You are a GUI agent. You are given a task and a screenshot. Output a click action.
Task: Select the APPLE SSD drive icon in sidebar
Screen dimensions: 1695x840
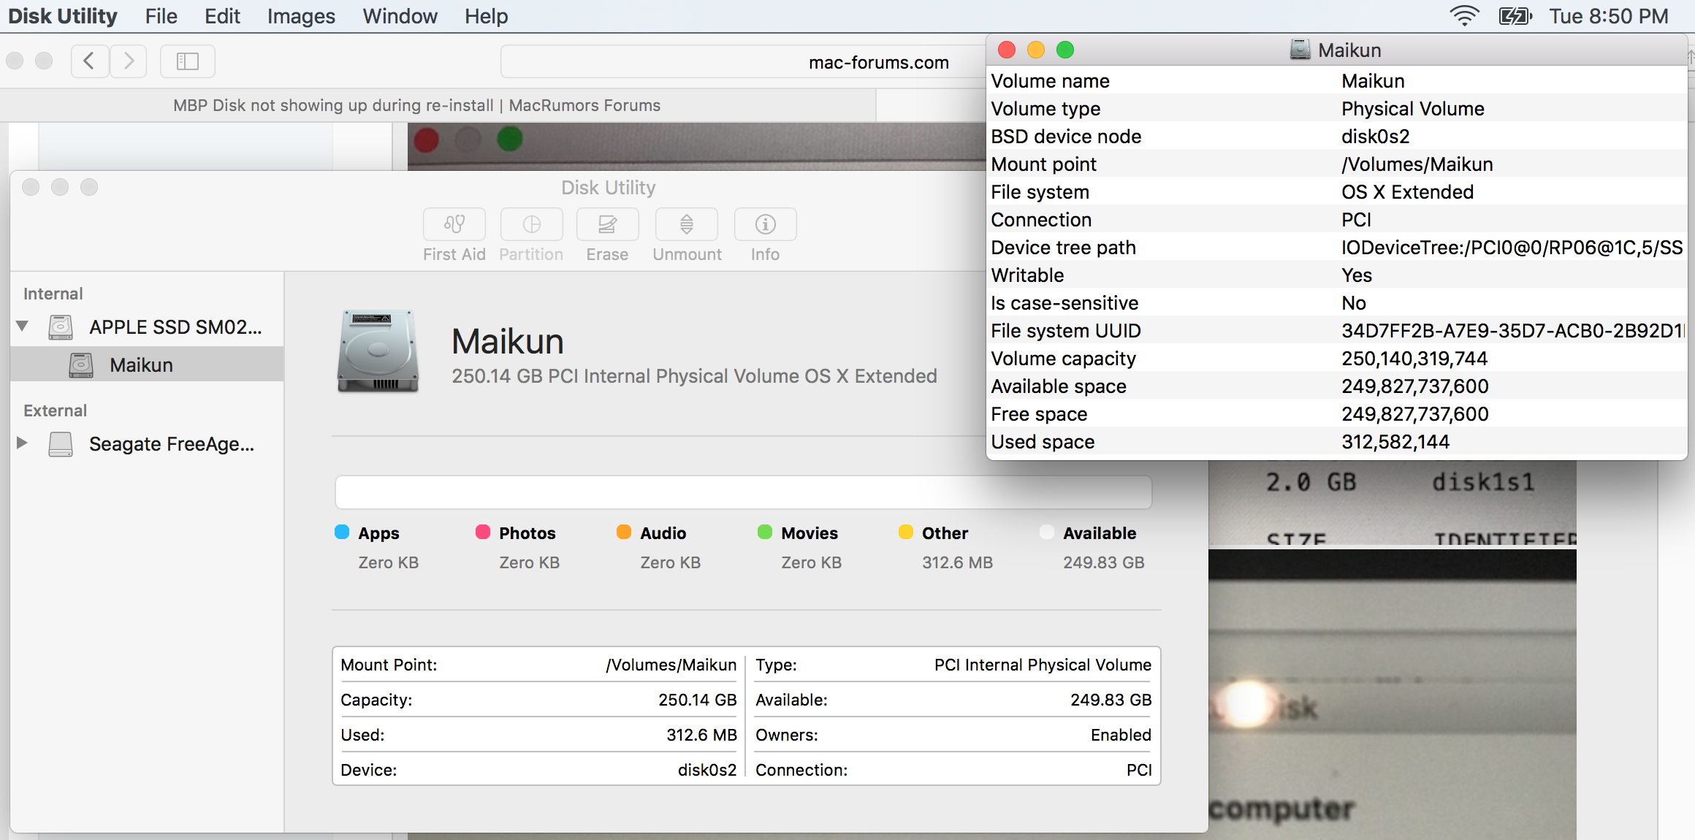click(x=61, y=327)
